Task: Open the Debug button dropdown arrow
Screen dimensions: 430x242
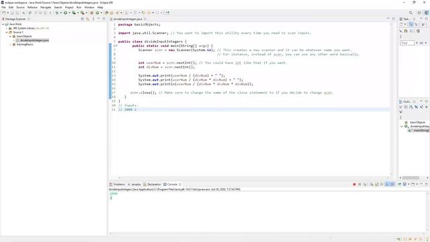Action: (61, 13)
